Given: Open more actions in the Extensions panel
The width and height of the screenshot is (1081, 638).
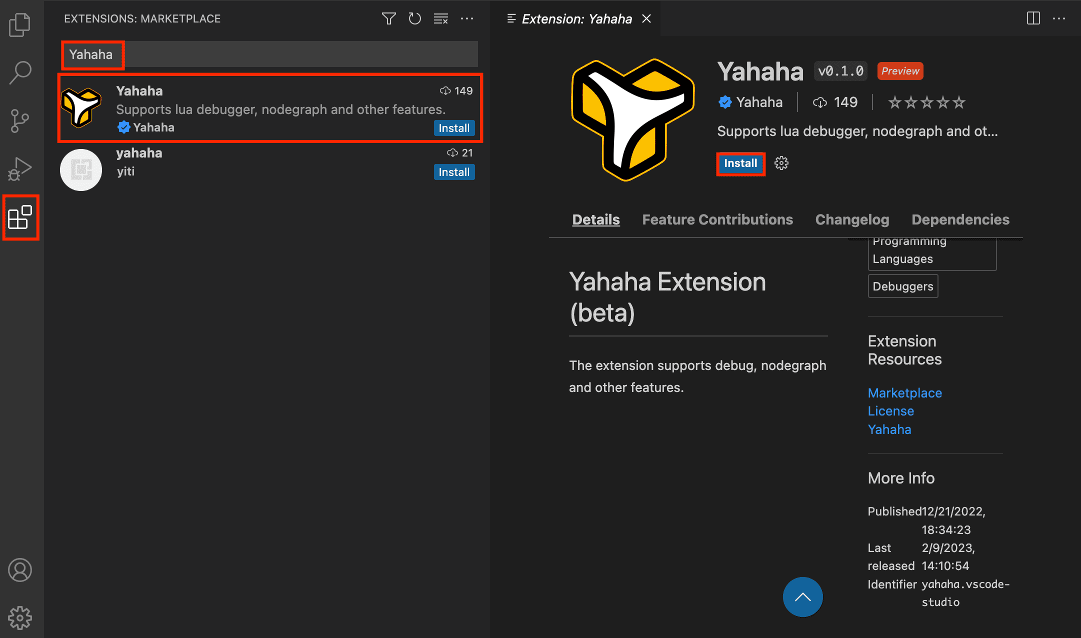Looking at the screenshot, I should tap(467, 18).
